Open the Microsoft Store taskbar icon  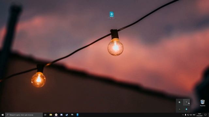click(72, 115)
